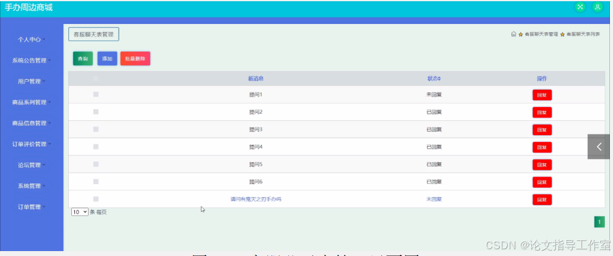Screen dimensions: 613x256
Task: Expand the gray side panel arrow
Action: tap(598, 147)
